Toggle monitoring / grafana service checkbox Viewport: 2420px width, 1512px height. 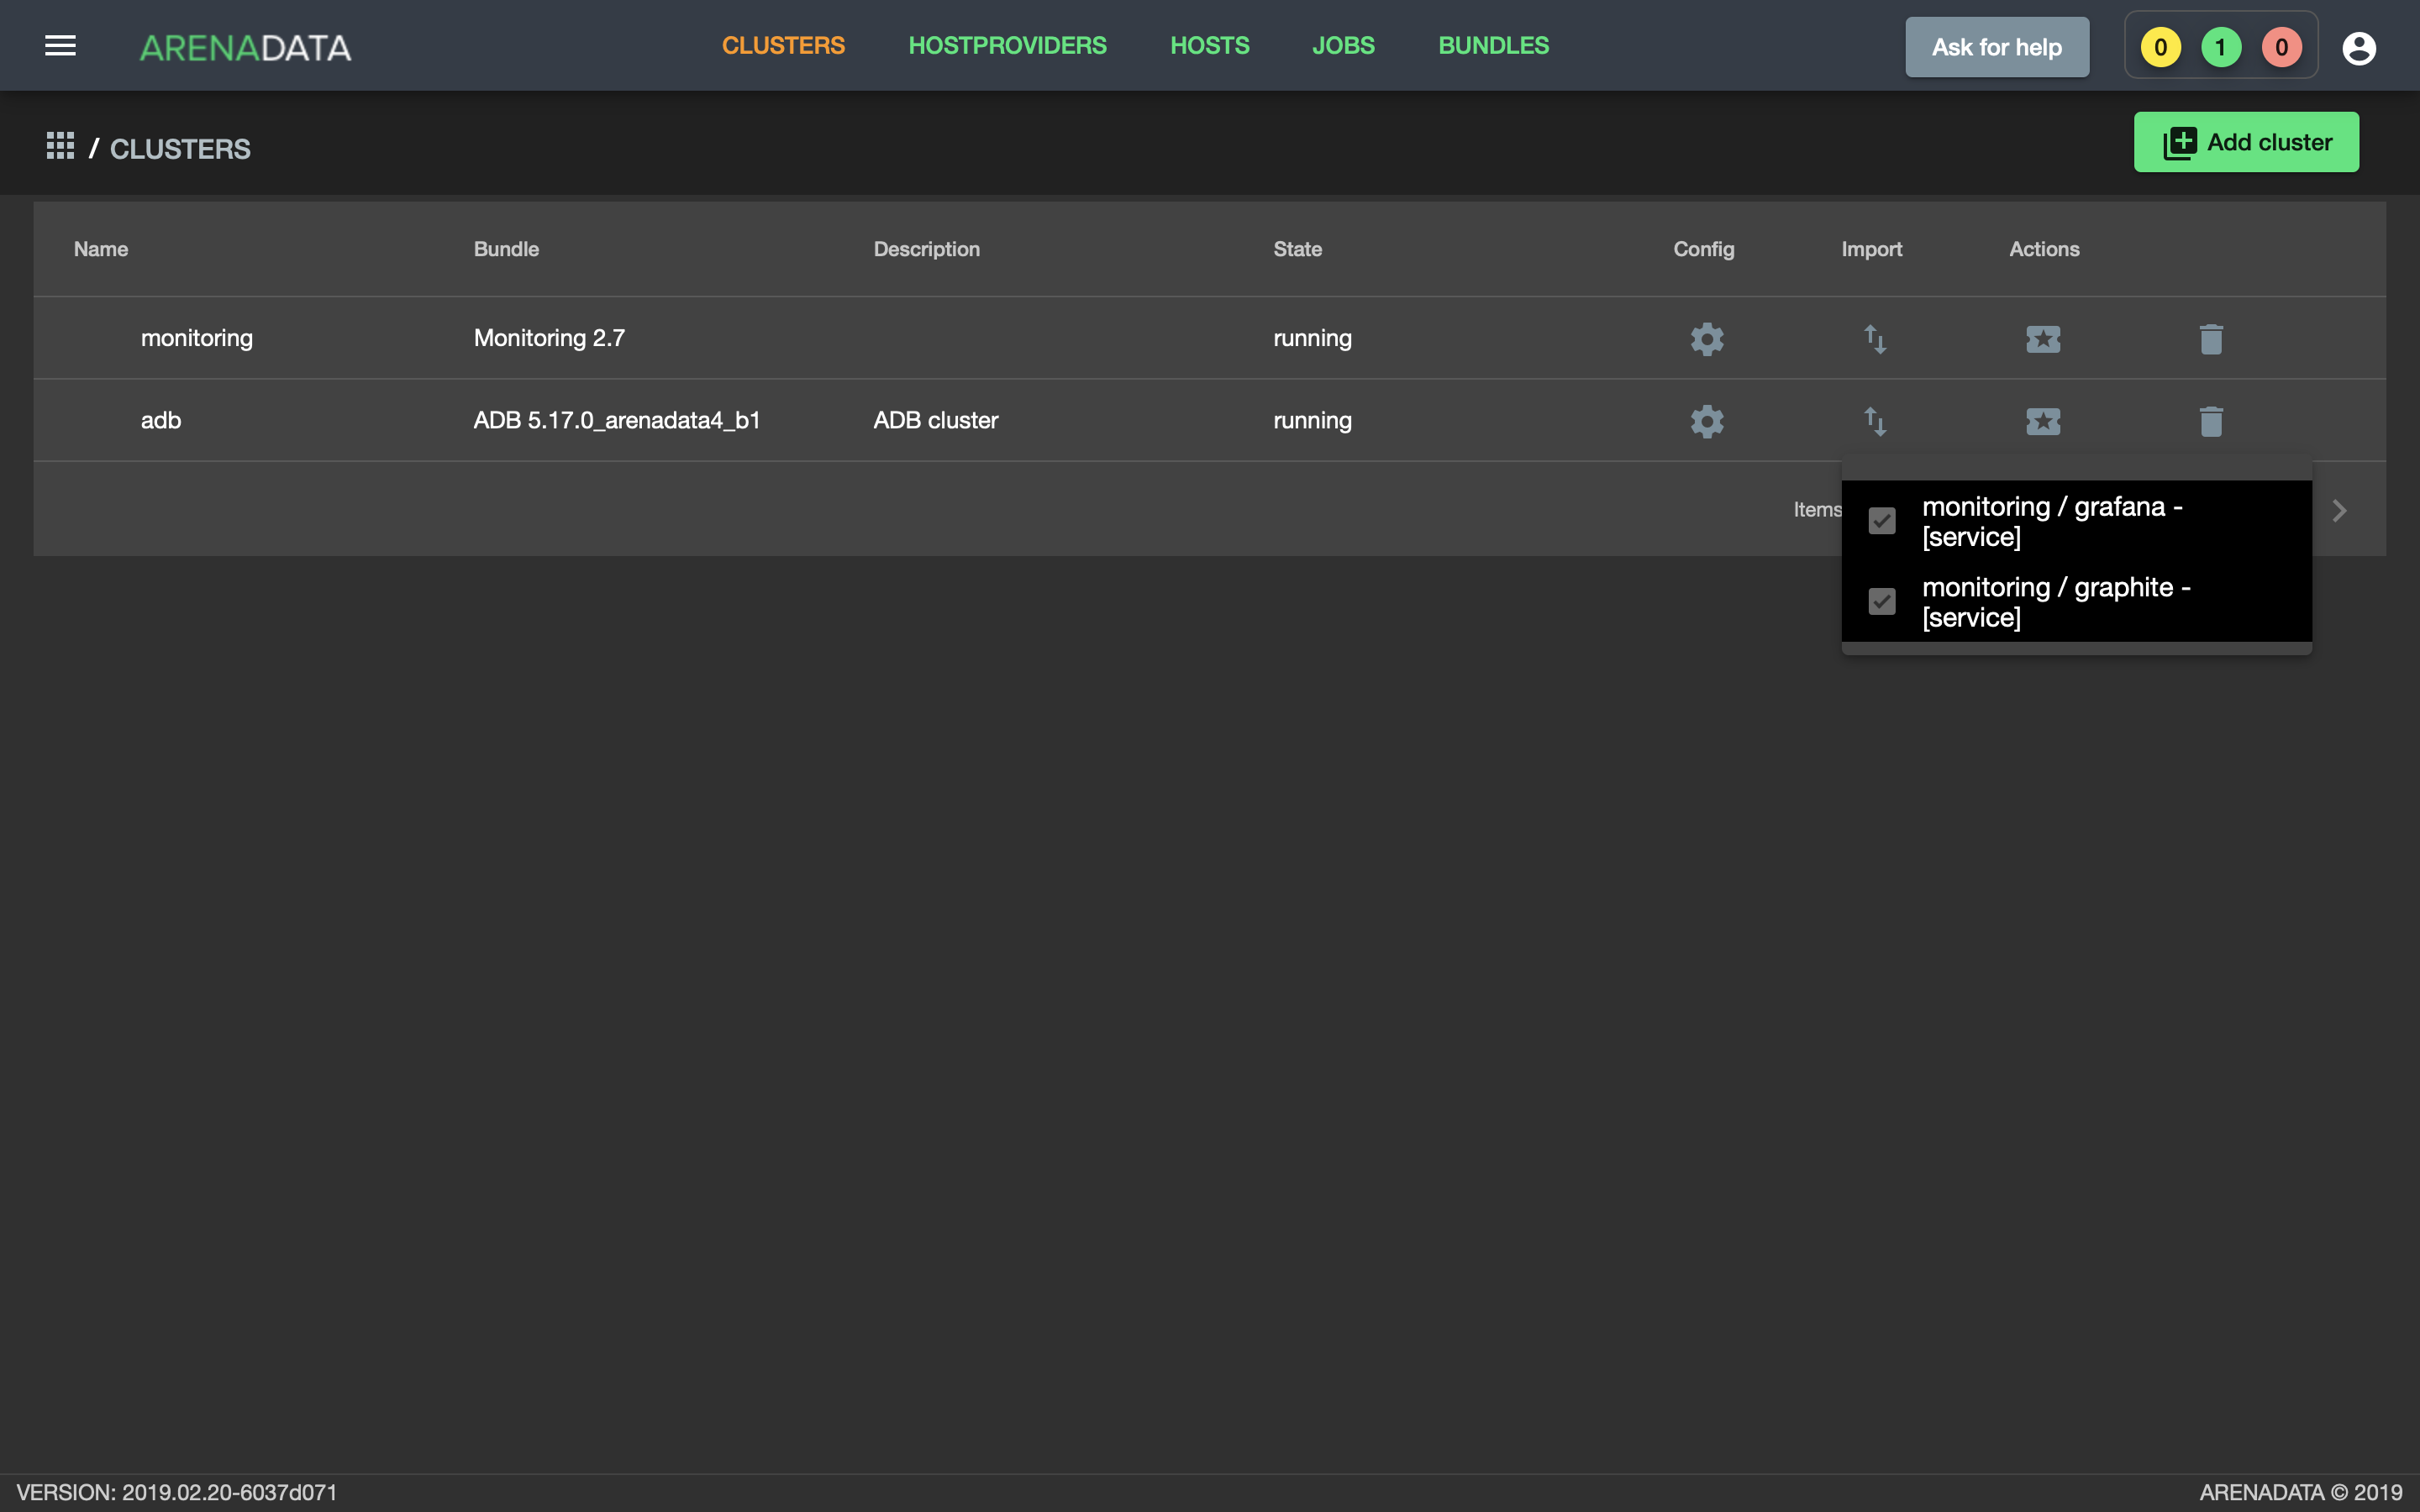(1882, 521)
